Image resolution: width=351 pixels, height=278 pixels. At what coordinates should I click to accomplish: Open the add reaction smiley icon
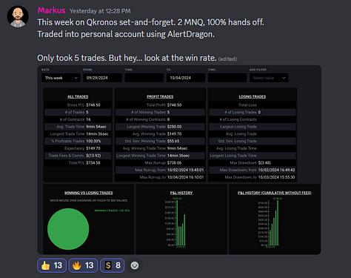(135, 265)
